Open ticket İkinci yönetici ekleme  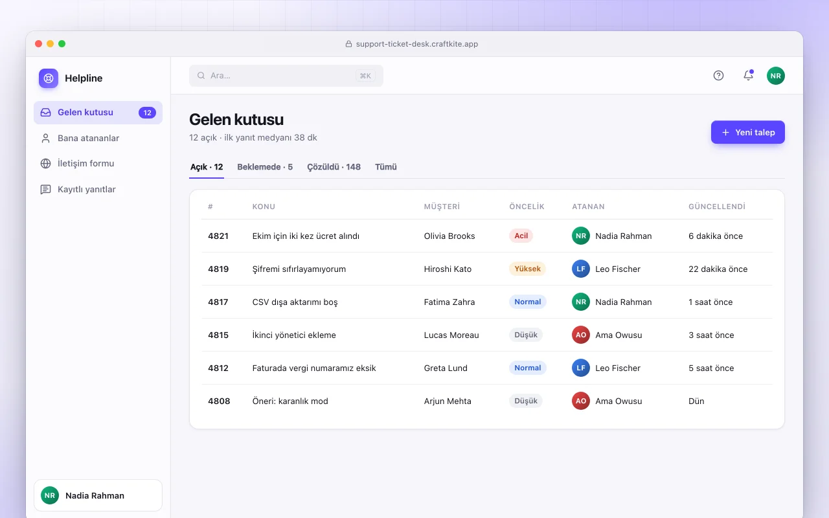pyautogui.click(x=294, y=335)
